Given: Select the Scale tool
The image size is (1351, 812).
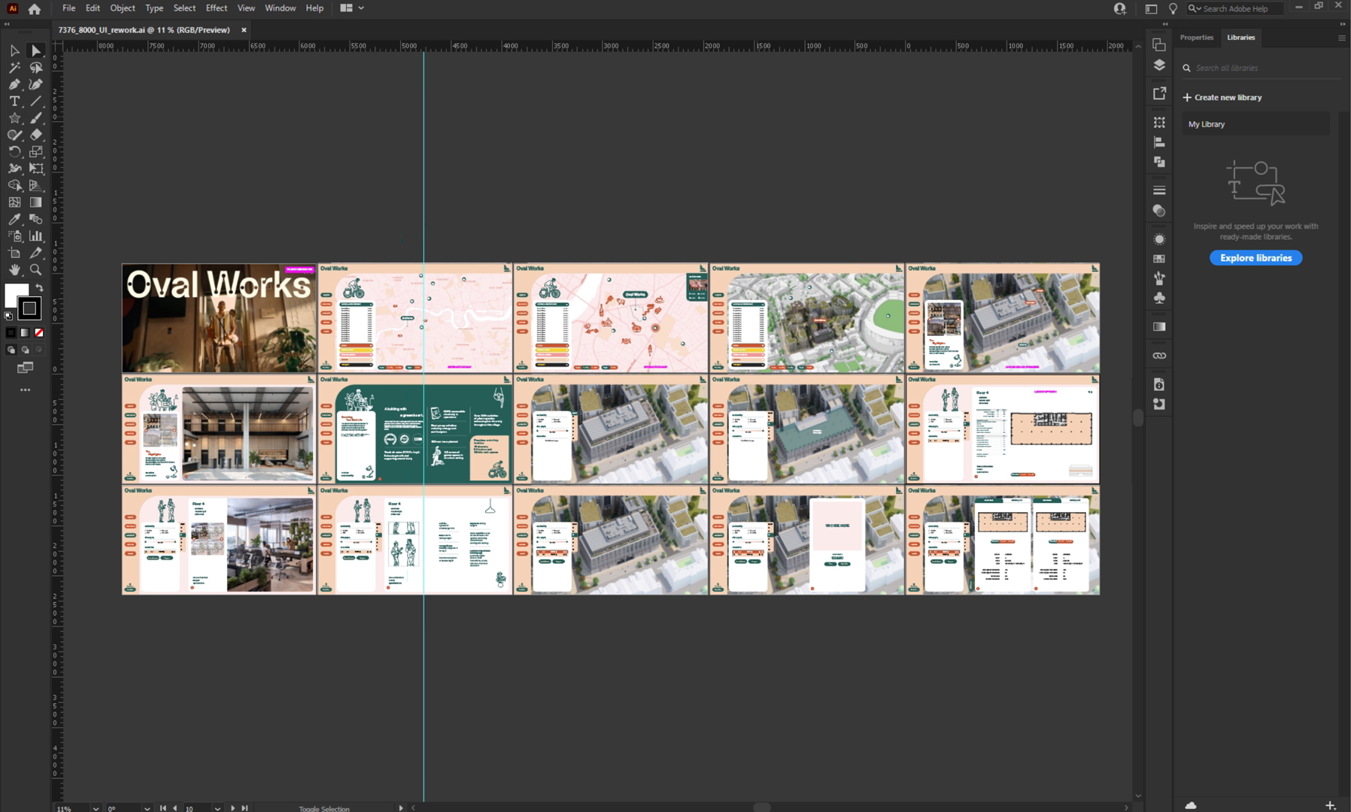Looking at the screenshot, I should click(x=35, y=151).
